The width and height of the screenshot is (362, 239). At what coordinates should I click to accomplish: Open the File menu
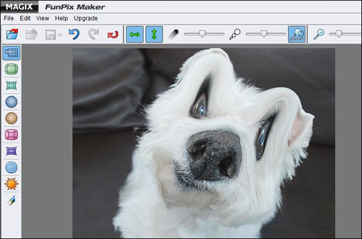[9, 19]
